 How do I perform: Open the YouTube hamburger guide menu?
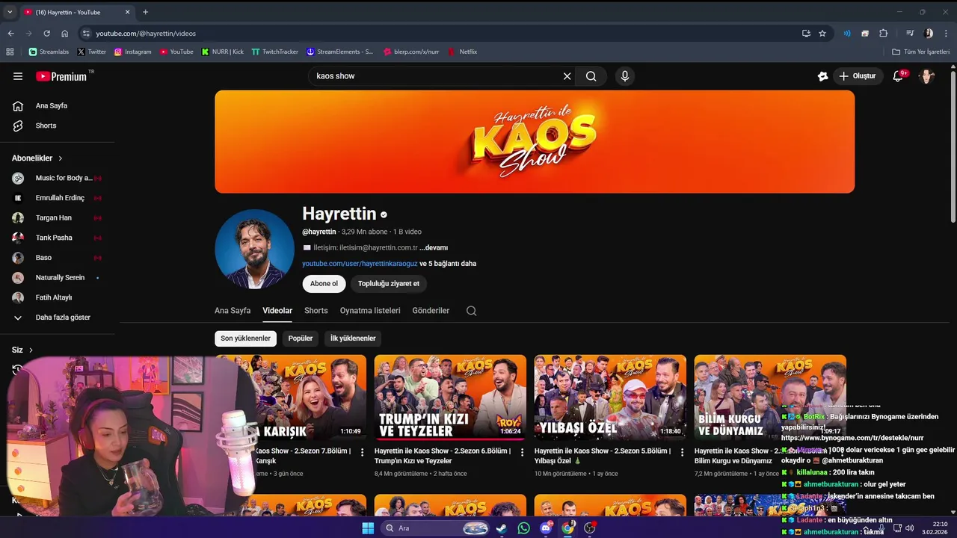(x=18, y=76)
